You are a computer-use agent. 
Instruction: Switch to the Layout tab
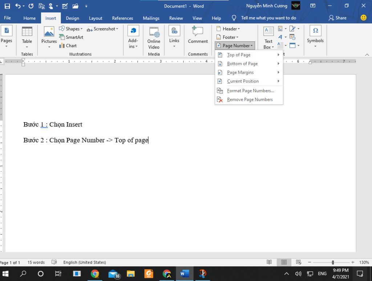pos(96,18)
